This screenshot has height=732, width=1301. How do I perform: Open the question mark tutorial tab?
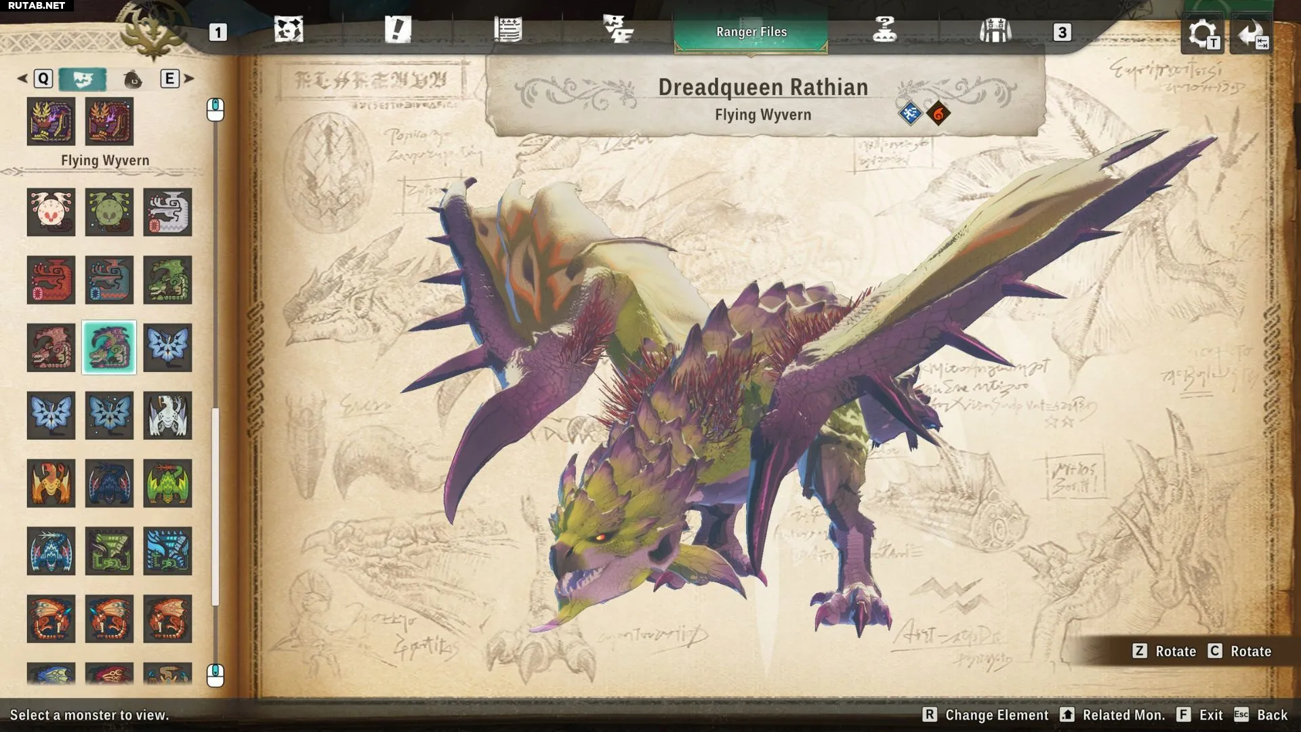click(x=884, y=30)
